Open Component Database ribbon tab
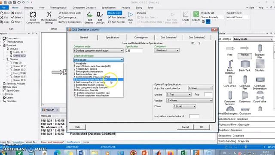Viewport: 275px width, 155px height. 84,8
